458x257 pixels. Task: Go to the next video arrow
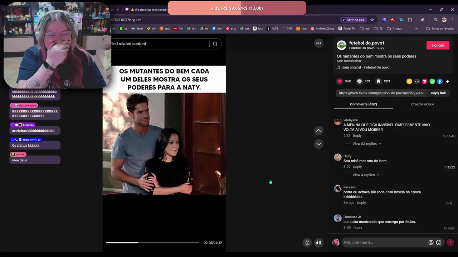(318, 144)
